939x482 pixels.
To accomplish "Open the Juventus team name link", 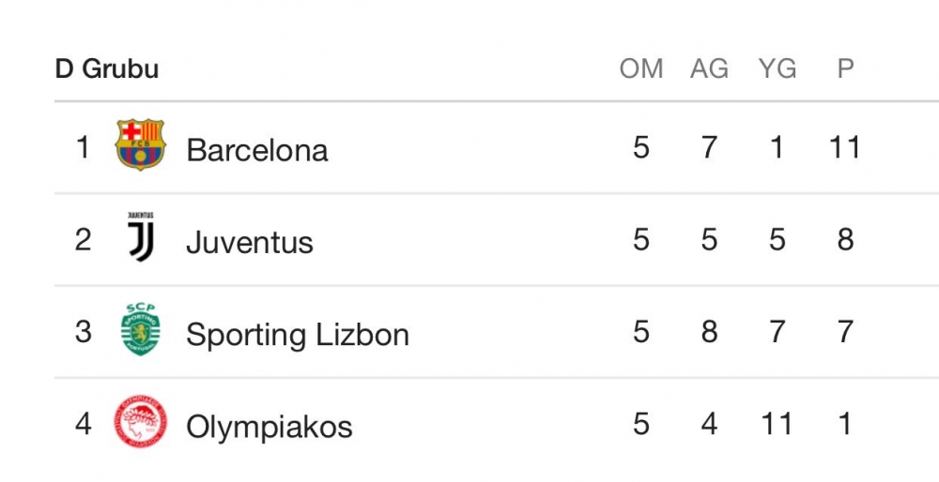I will pos(250,242).
